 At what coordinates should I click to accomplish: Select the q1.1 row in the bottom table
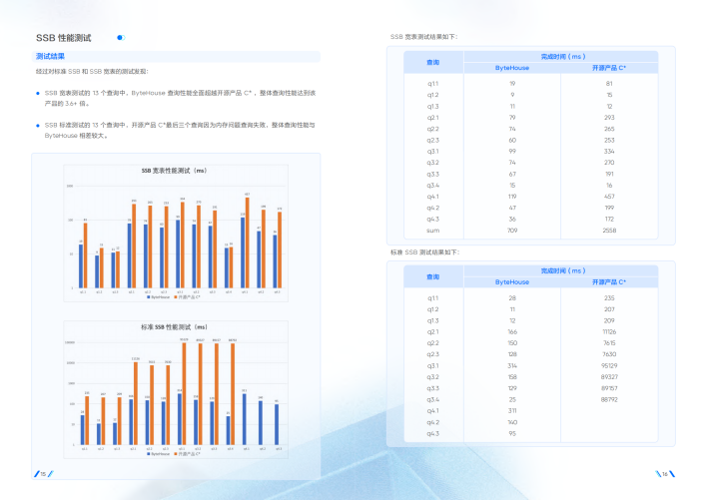pos(530,298)
